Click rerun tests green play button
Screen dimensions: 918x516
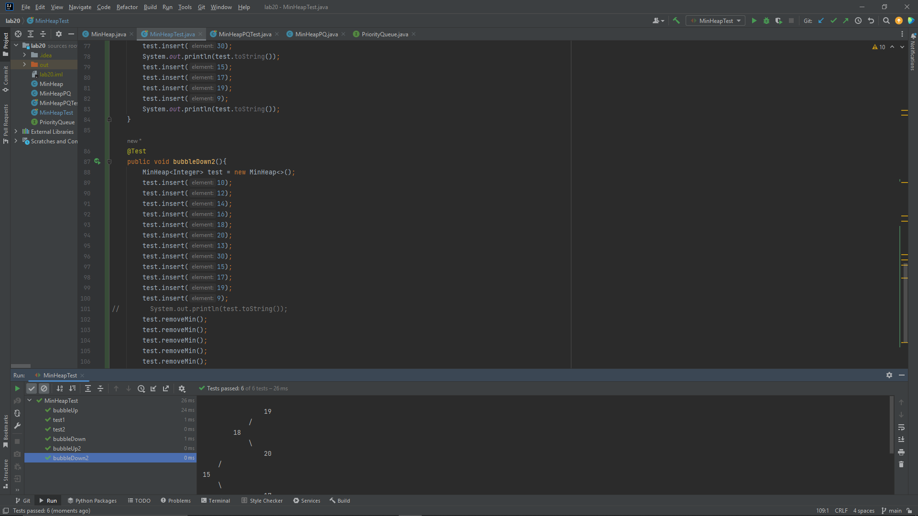pyautogui.click(x=17, y=388)
